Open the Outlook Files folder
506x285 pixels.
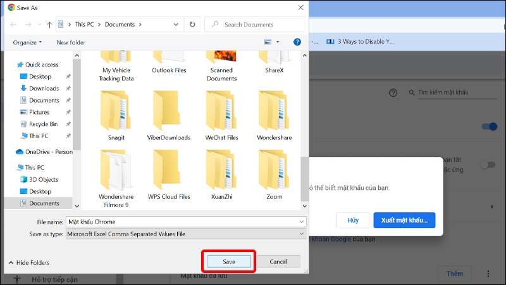pyautogui.click(x=169, y=63)
